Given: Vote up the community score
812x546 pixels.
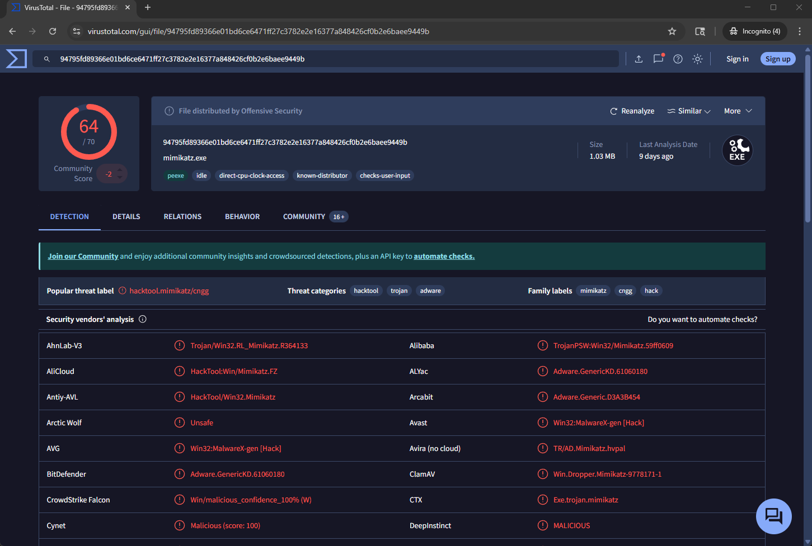Looking at the screenshot, I should pos(120,170).
